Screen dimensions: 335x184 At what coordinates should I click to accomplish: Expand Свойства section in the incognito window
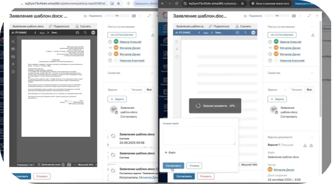[x=314, y=73]
